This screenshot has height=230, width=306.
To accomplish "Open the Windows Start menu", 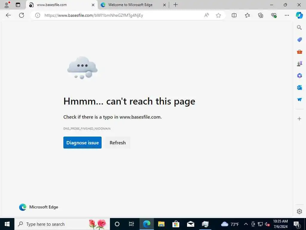I will (x=7, y=224).
